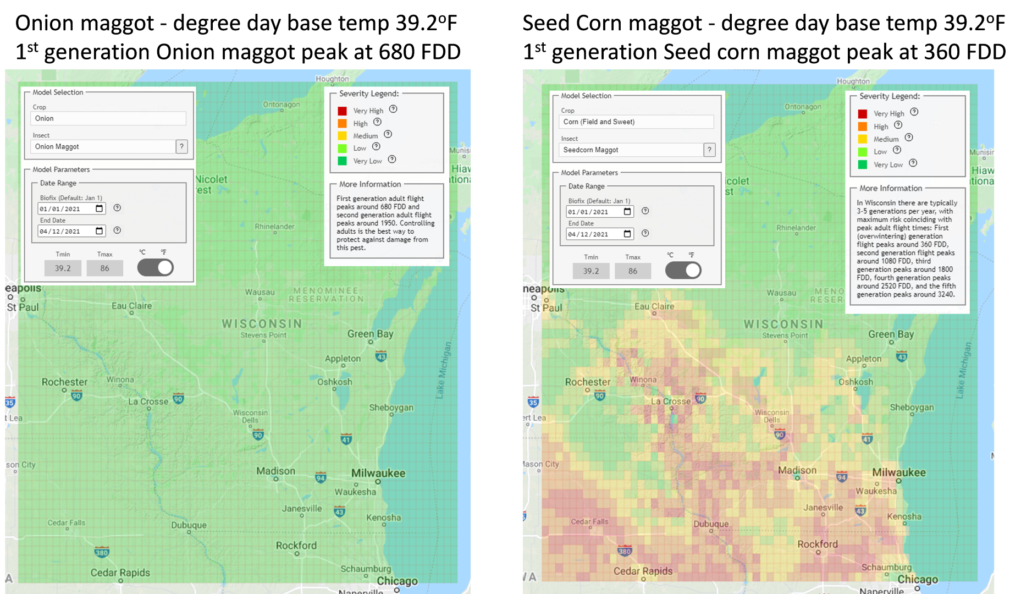Click Biofix help icon in Seedcorn maggot panel

pyautogui.click(x=645, y=211)
